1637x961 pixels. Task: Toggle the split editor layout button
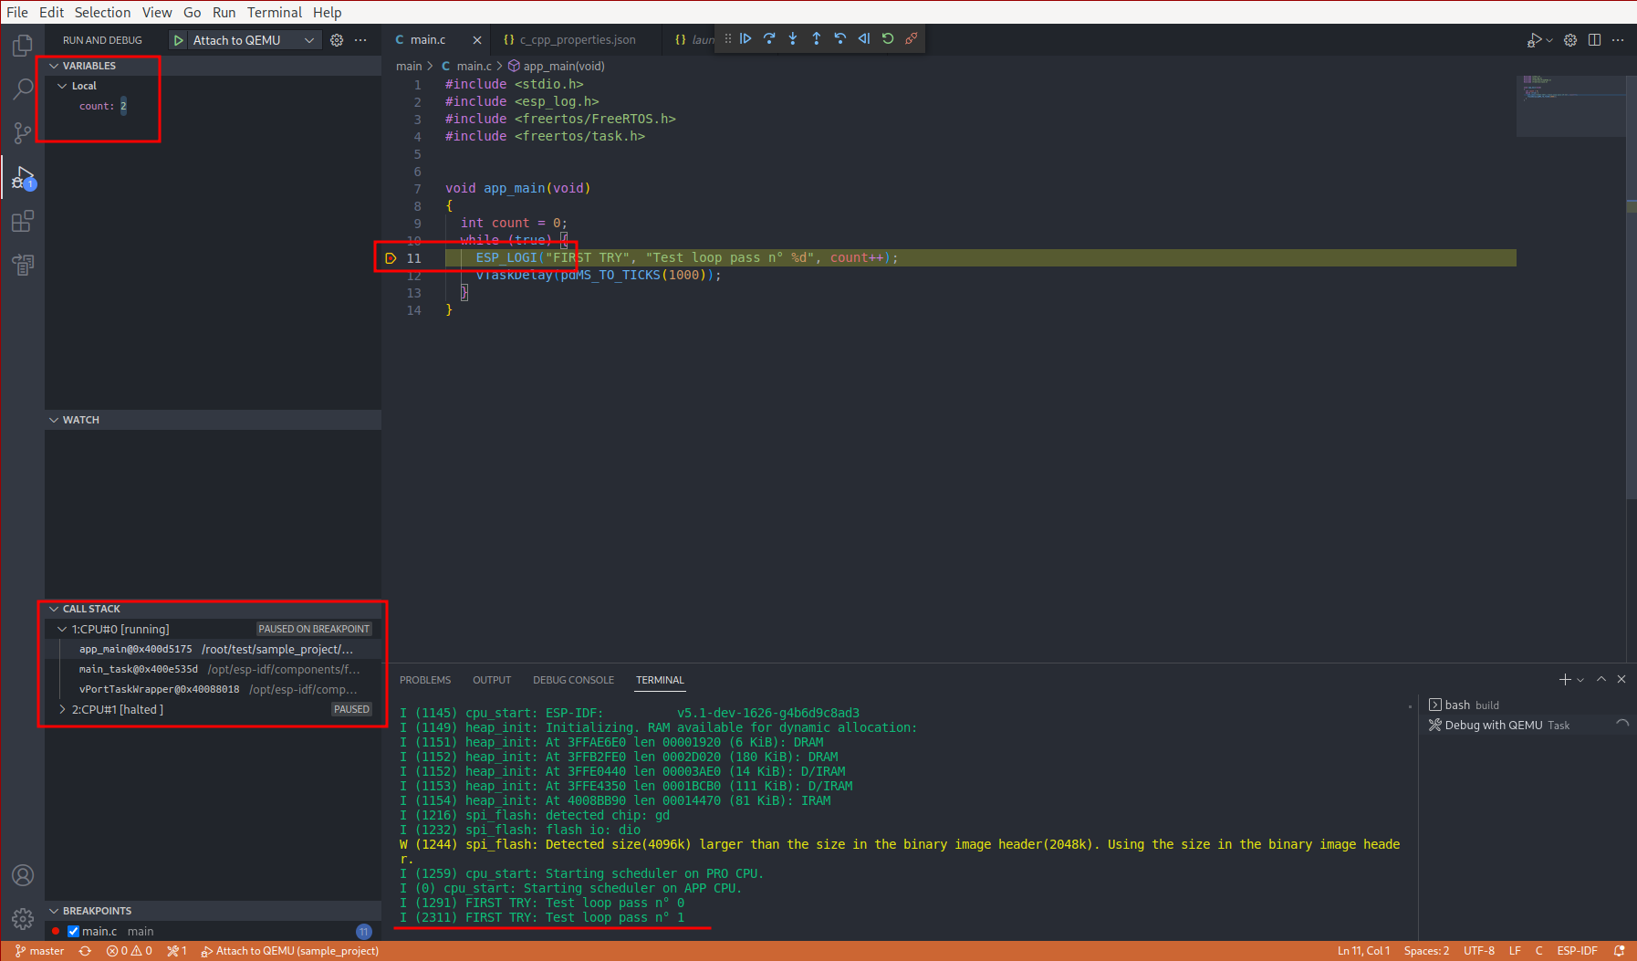1594,40
